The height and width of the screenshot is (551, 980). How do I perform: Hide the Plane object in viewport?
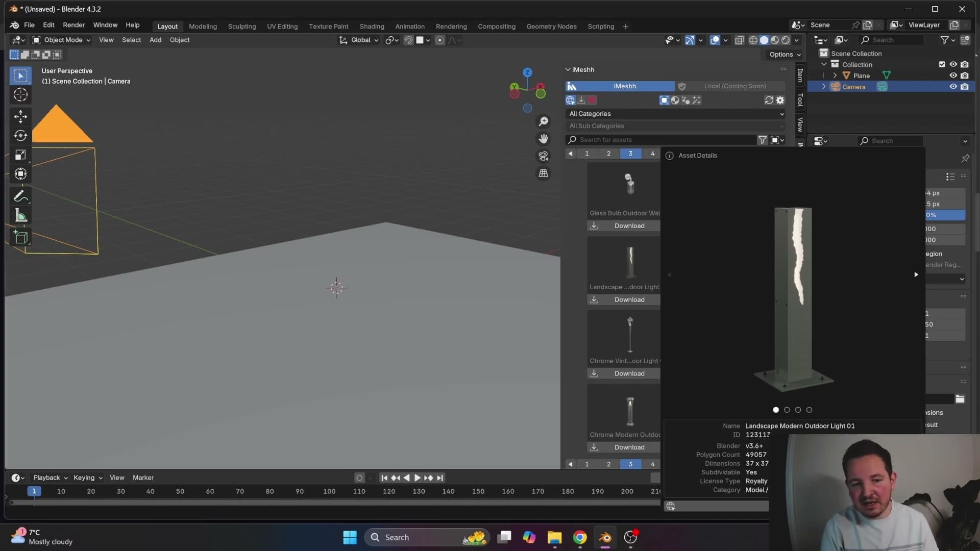(953, 76)
